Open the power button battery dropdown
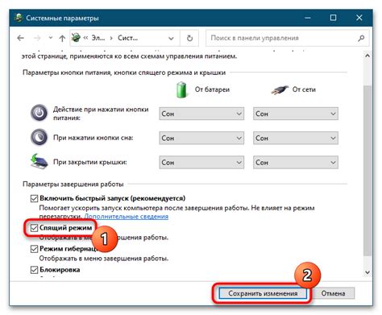This screenshot has width=382, height=315. tap(201, 114)
